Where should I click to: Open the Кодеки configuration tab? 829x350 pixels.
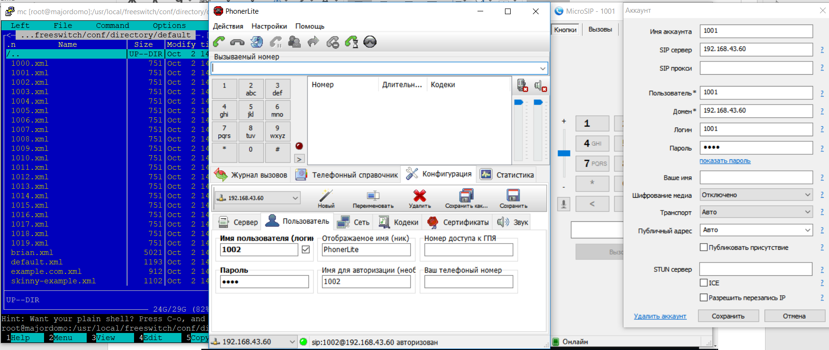(x=399, y=222)
